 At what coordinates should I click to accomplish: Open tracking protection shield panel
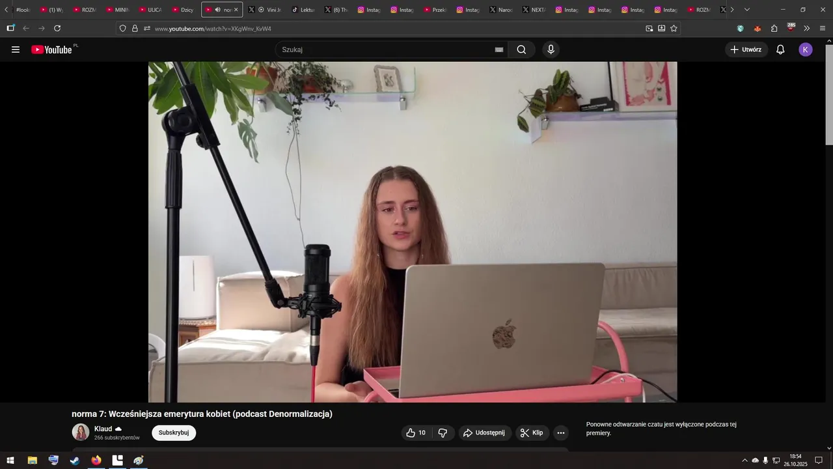coord(122,29)
